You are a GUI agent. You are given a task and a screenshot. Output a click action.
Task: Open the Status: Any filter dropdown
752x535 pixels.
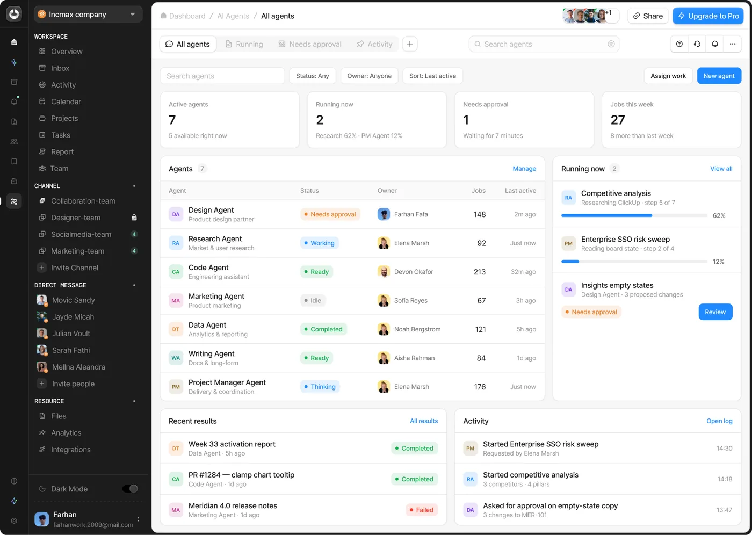313,76
